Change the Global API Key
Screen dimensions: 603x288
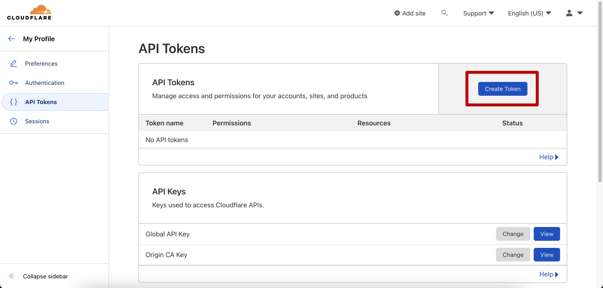pyautogui.click(x=513, y=234)
